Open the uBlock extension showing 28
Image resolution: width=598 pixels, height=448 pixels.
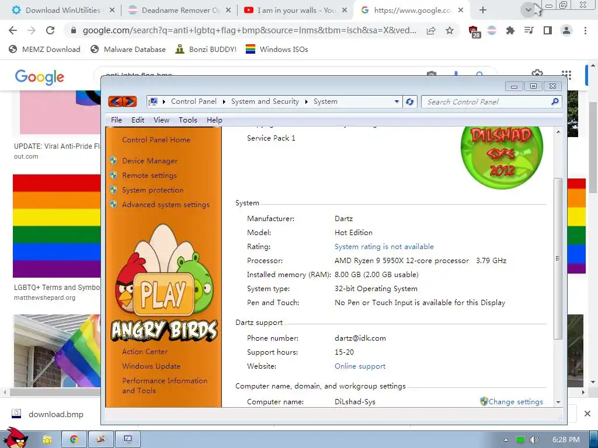[x=474, y=32]
